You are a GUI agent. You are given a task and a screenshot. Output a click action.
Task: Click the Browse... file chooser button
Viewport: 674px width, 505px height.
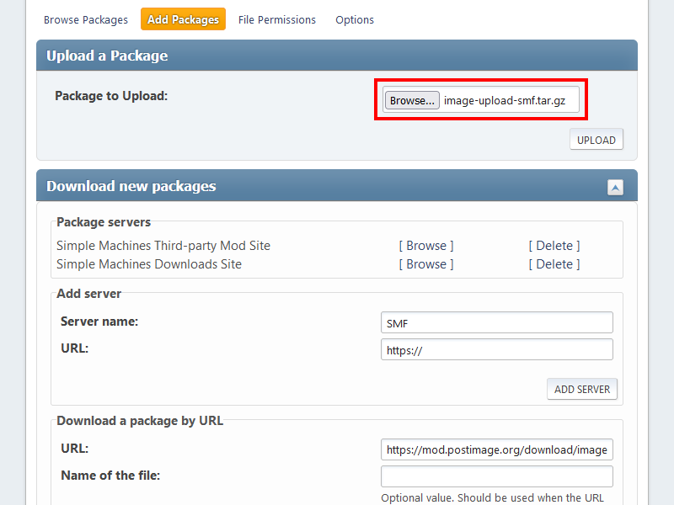pyautogui.click(x=412, y=101)
